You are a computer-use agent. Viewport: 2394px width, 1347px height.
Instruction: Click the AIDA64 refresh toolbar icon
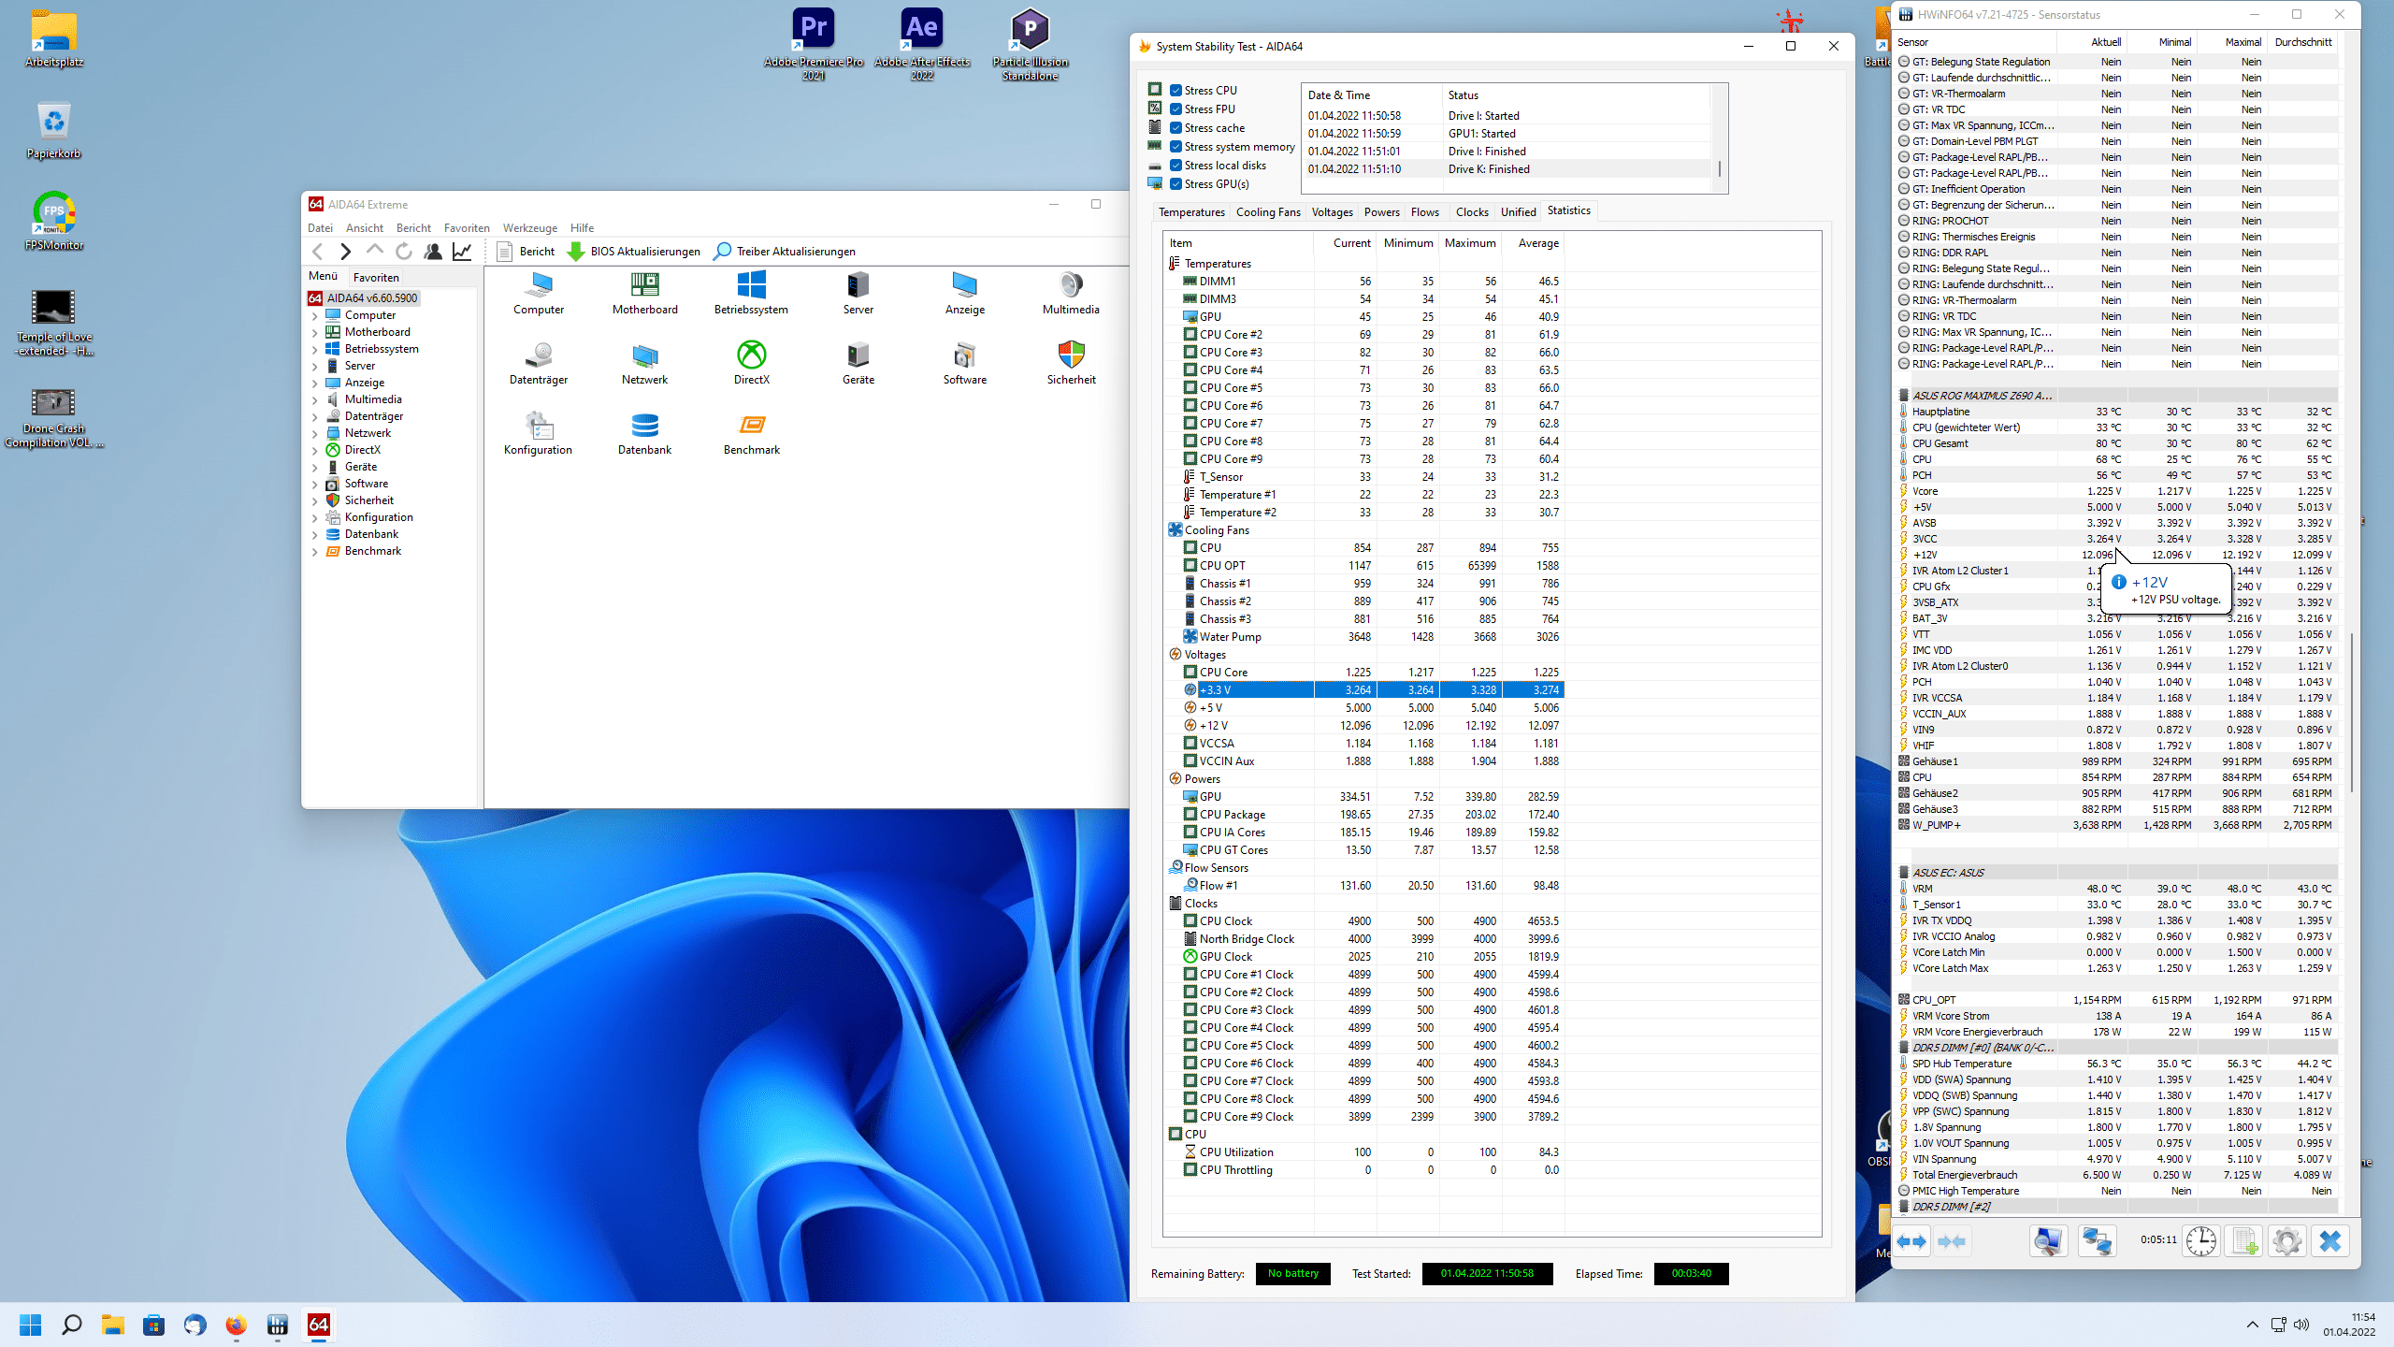(x=404, y=251)
